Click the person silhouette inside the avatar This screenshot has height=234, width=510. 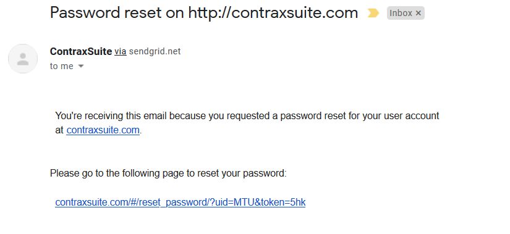pos(23,59)
